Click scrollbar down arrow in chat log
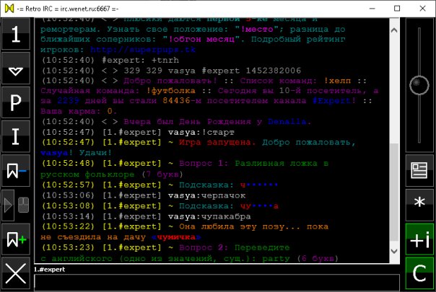Image resolution: width=436 pixels, height=292 pixels. 394,251
